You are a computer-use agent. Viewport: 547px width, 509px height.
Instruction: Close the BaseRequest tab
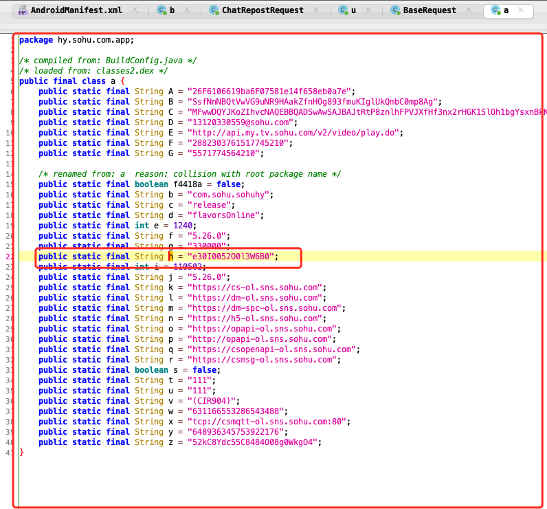pos(469,10)
